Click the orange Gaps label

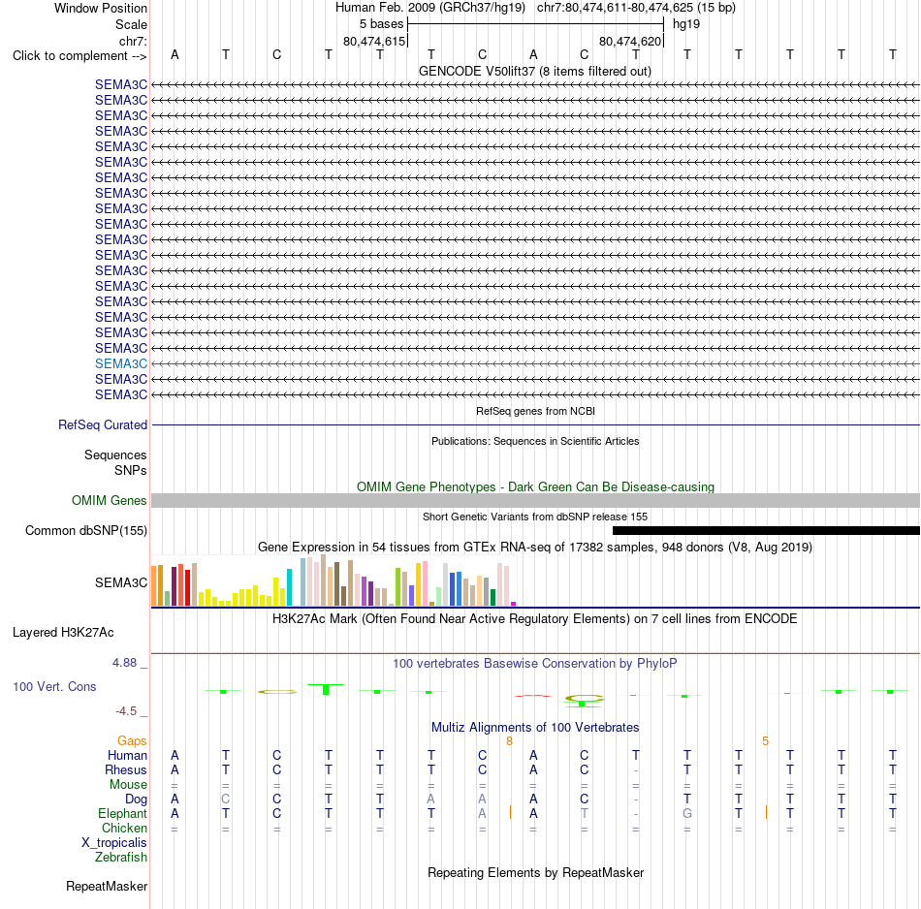coord(132,741)
